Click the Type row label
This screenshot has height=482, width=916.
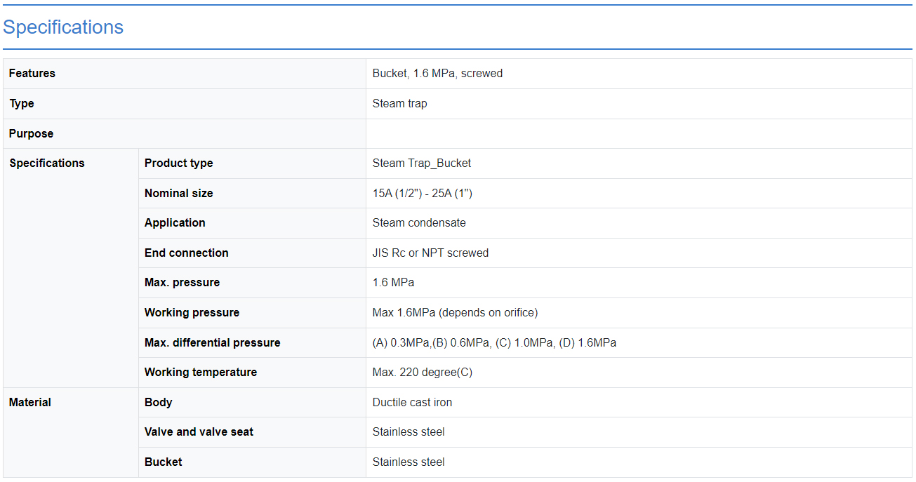tap(22, 104)
